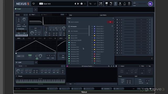Click the first Layer Matrix amount slider
The width and height of the screenshot is (168, 94).
[129, 20]
